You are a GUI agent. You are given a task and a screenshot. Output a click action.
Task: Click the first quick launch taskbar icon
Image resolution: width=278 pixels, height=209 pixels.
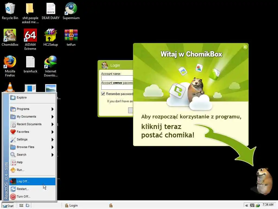click(x=21, y=206)
